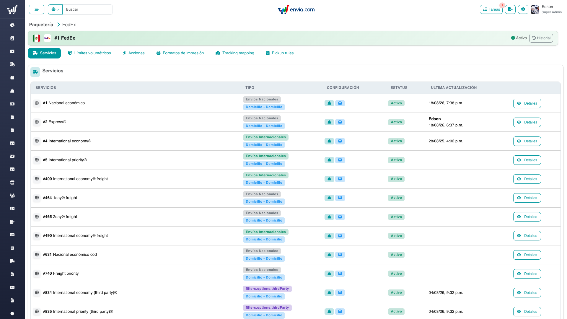Click the ULTIMA ACTUALIZACIÓN column header
The image size is (567, 319).
(454, 88)
